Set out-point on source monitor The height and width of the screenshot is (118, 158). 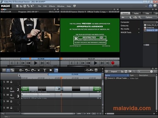(x=77, y=63)
